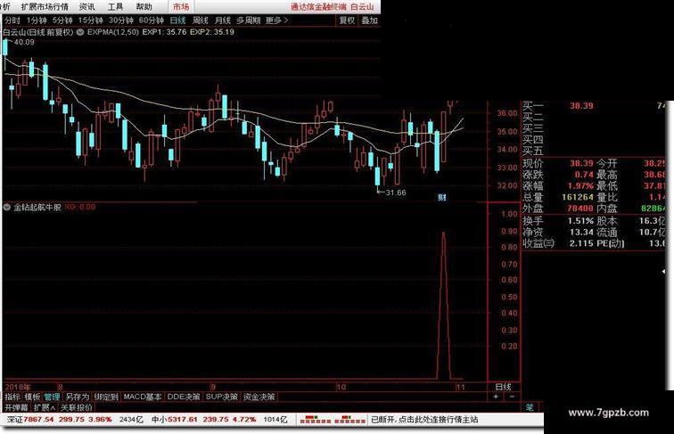
Task: Open the 笔 tick tab
Action: (530, 406)
